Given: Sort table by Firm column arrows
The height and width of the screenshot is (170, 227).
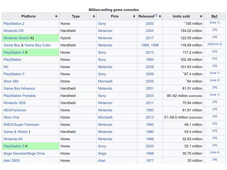Looking at the screenshot, I should tap(134, 16).
